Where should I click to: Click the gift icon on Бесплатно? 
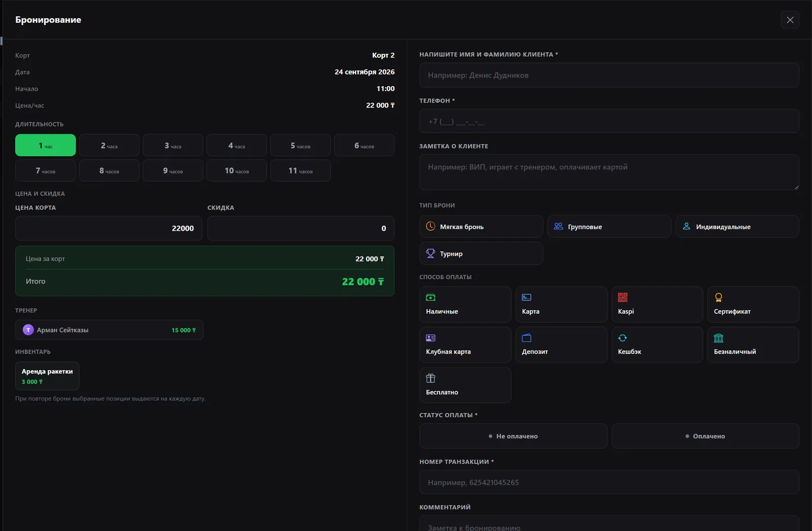[x=430, y=378]
